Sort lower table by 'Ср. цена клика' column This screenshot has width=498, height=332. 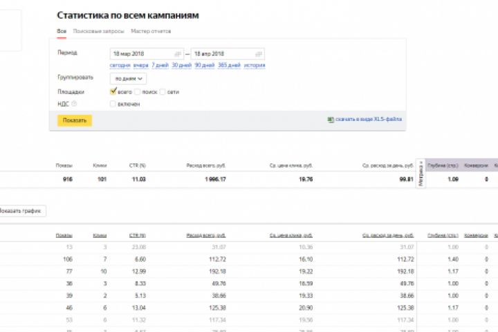click(x=291, y=235)
